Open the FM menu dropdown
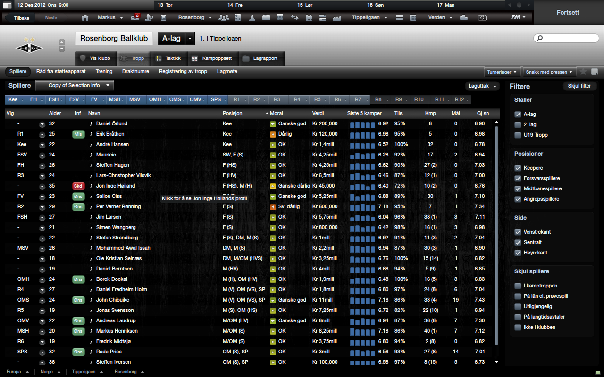 click(519, 17)
